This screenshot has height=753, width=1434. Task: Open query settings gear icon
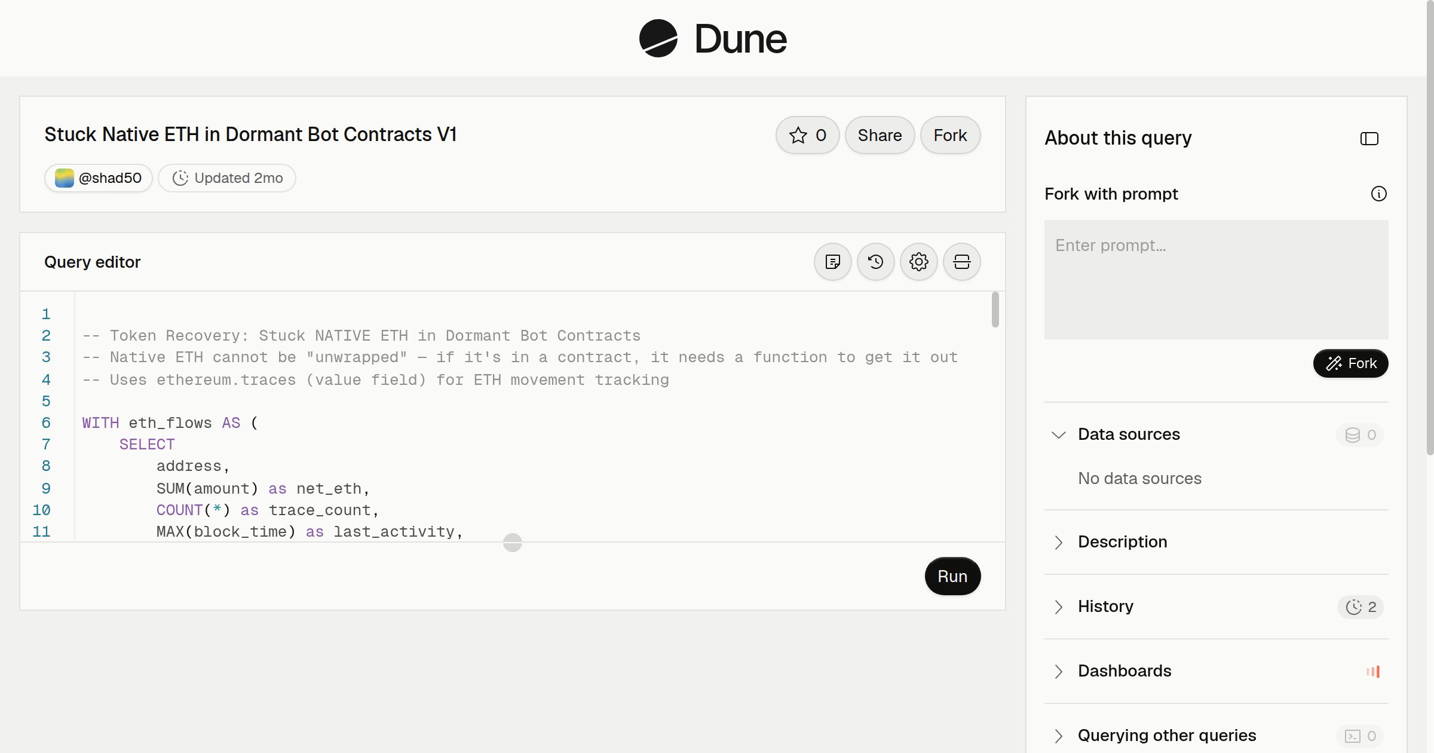(x=918, y=262)
